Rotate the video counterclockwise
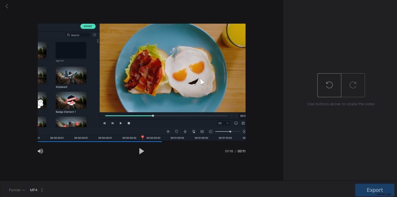Viewport: 397px width, 197px height. click(329, 85)
